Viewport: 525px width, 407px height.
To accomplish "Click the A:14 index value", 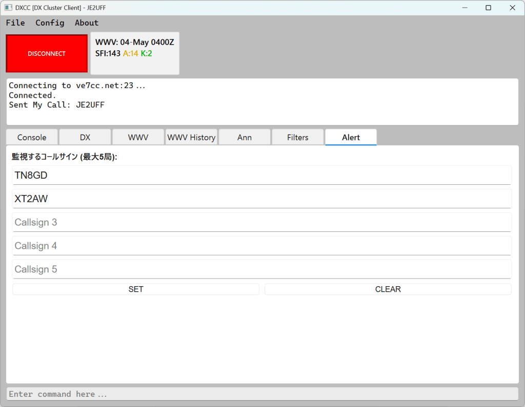I will point(131,54).
